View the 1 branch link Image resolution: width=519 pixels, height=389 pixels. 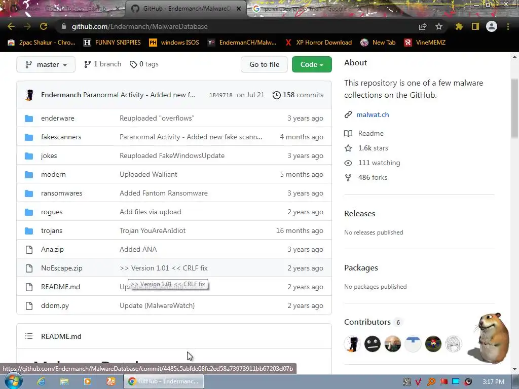tap(102, 64)
